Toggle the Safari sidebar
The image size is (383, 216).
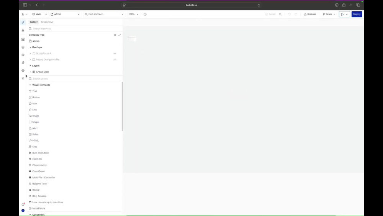click(25, 5)
